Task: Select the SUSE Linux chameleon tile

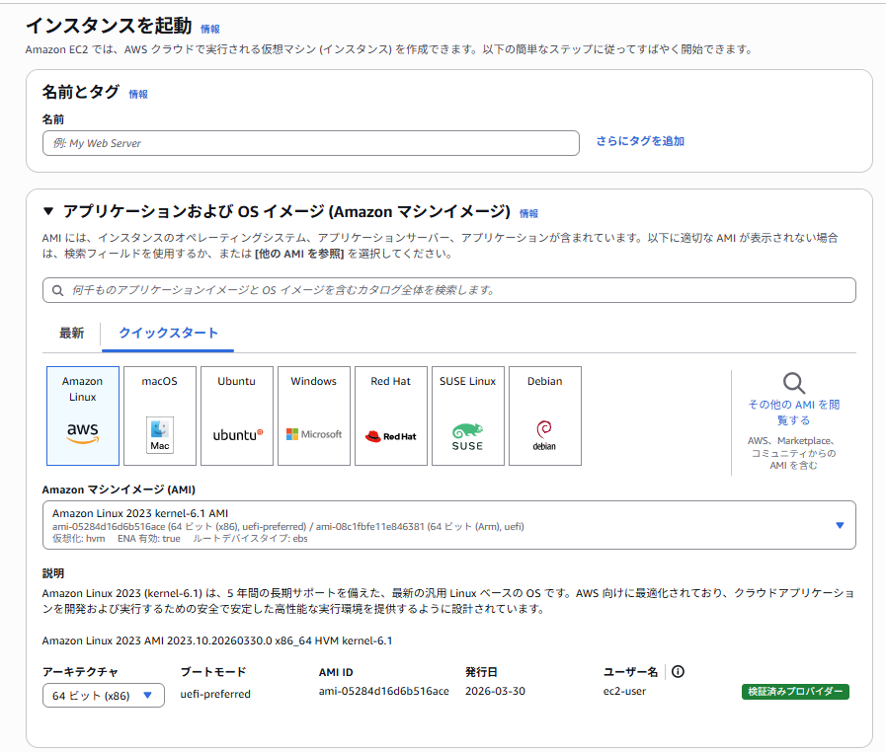Action: [467, 415]
